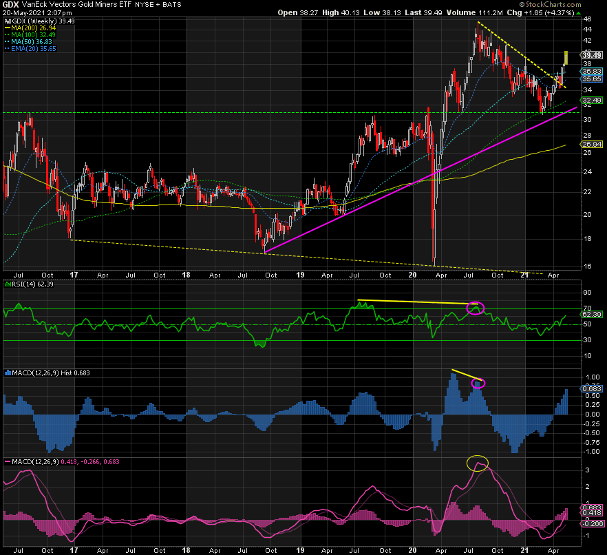This screenshot has width=607, height=555.
Task: Click the green 32.49 tag on the right axis
Action: click(592, 101)
